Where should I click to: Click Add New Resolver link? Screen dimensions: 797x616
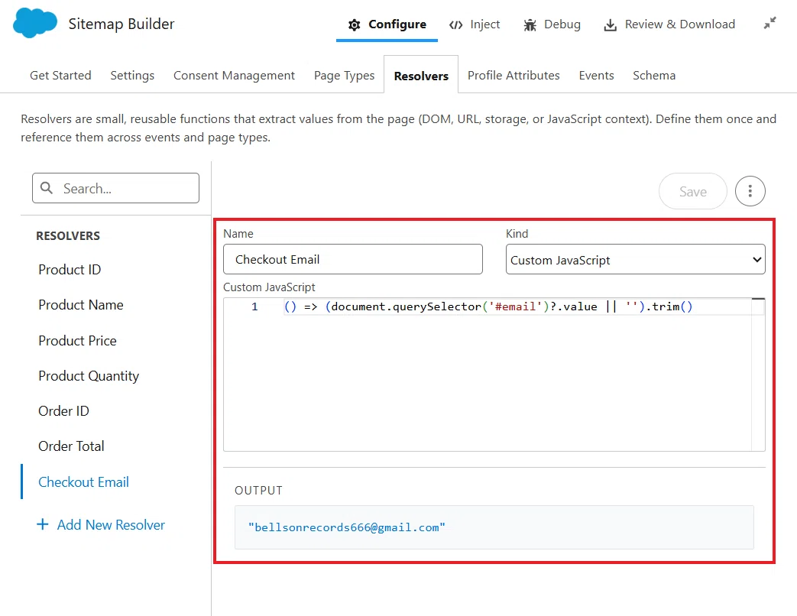(x=111, y=524)
